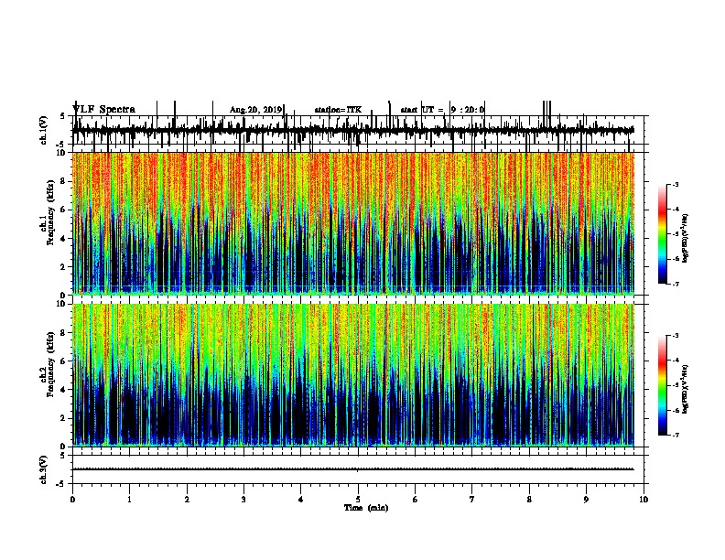Image resolution: width=725 pixels, height=560 pixels.
Task: Click the "9" tick on Time axis
Action: (x=586, y=500)
